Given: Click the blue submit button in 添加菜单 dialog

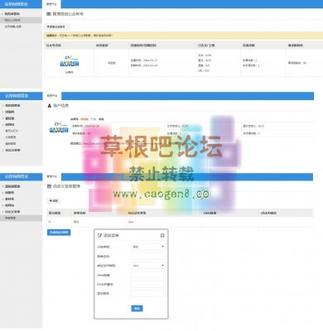Looking at the screenshot, I should point(137,309).
